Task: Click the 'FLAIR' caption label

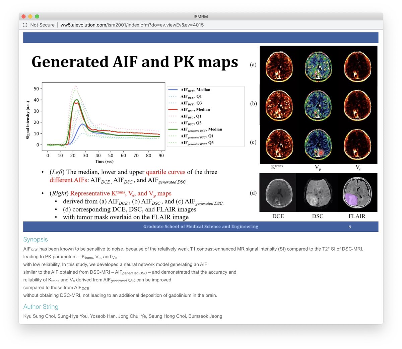Action: point(357,216)
